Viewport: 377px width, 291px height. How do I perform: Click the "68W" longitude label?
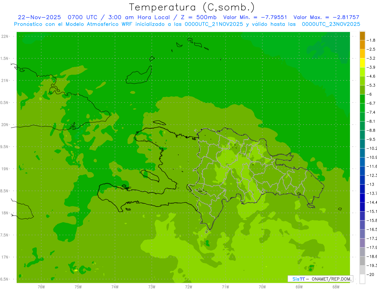[x=336, y=287]
